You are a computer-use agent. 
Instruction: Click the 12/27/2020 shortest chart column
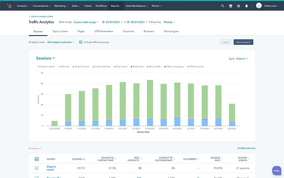click(x=55, y=123)
